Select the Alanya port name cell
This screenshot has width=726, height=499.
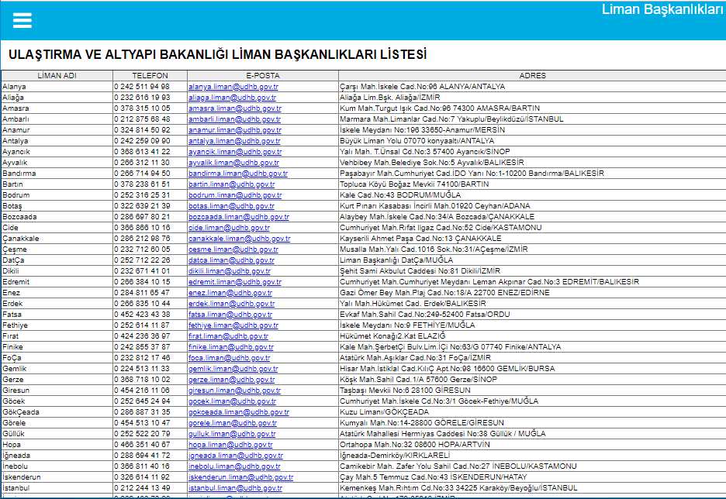coord(57,87)
